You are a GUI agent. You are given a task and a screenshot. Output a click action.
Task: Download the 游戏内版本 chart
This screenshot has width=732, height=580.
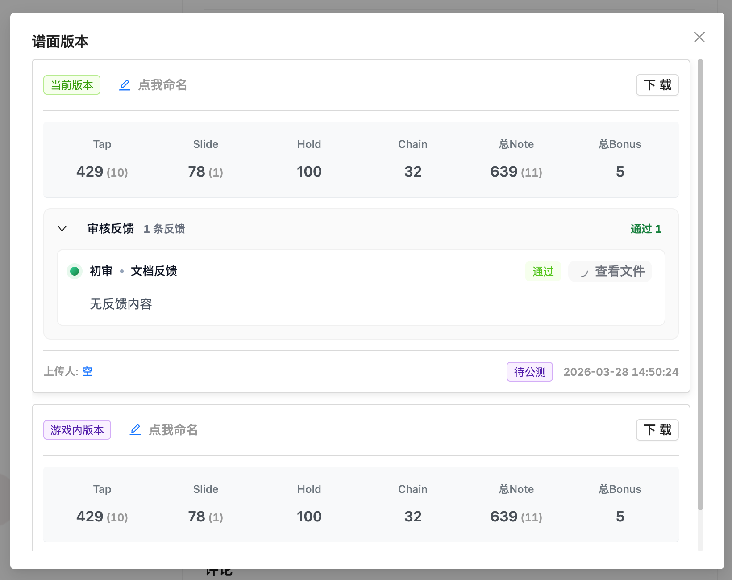click(657, 430)
